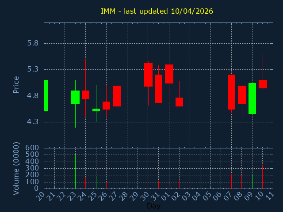Viewport: 283px width, 212px height.
Task: Select the green candlestick for day 23
Action: 75,97
